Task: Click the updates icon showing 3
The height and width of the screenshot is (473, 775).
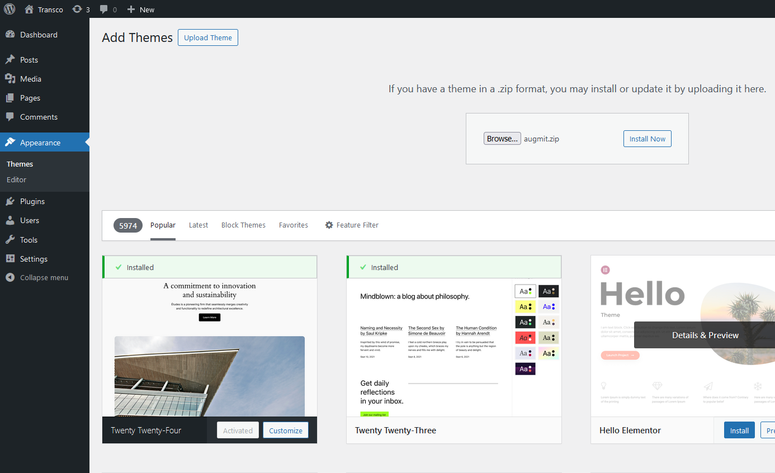Action: pos(77,10)
